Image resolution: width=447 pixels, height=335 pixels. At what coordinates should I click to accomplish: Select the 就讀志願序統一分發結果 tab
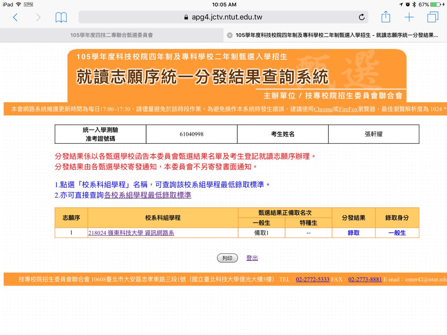click(x=336, y=35)
